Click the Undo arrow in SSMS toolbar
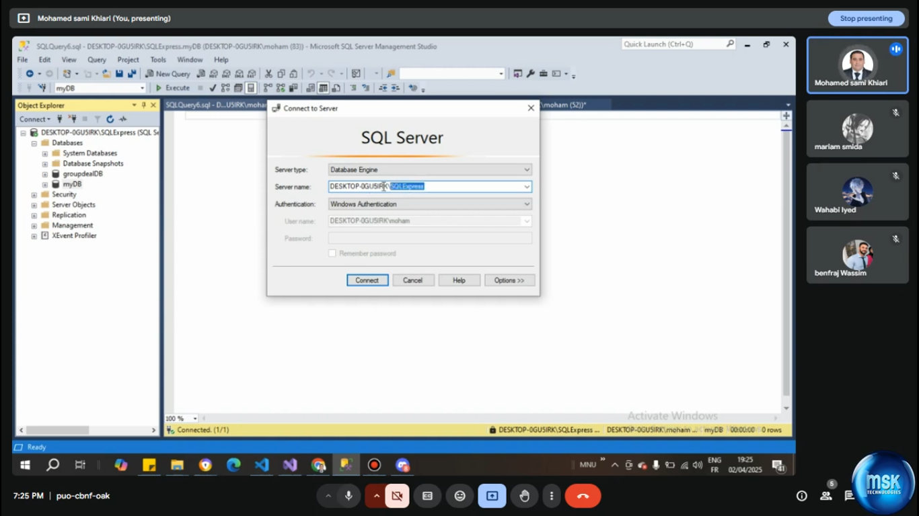 [x=311, y=74]
